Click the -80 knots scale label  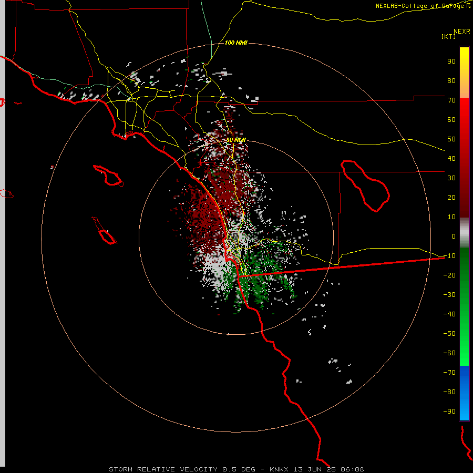tap(449, 392)
